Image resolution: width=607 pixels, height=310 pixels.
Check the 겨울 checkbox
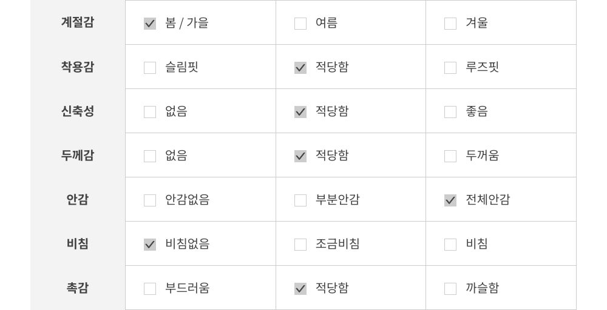pos(450,24)
